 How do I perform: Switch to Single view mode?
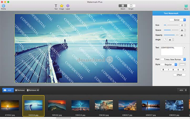tap(131, 6)
